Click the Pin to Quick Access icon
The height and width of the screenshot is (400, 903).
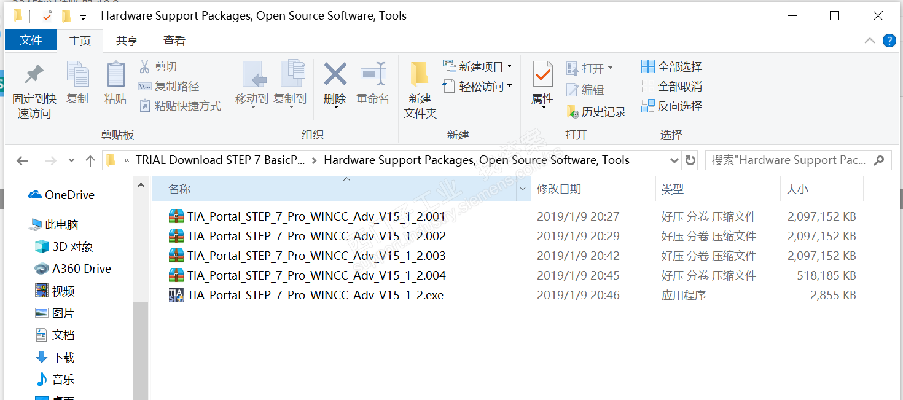[x=34, y=76]
